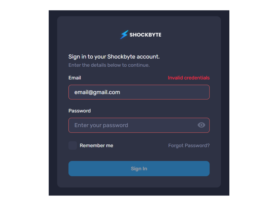Click the Enter your password placeholder
278x206 pixels.
pyautogui.click(x=101, y=125)
